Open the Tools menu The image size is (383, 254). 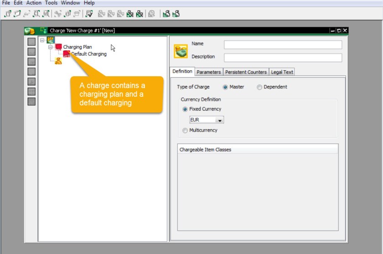coord(51,3)
